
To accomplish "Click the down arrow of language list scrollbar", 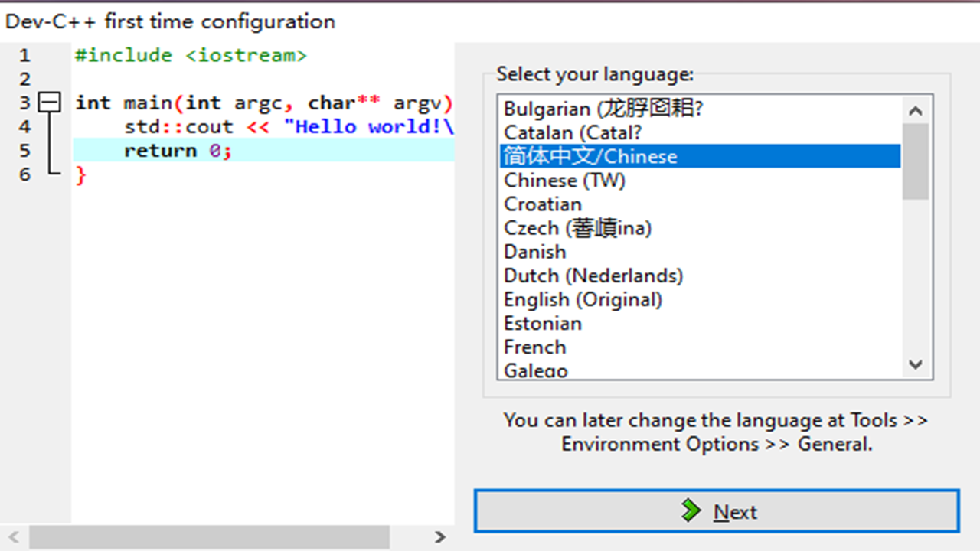I will pyautogui.click(x=916, y=365).
